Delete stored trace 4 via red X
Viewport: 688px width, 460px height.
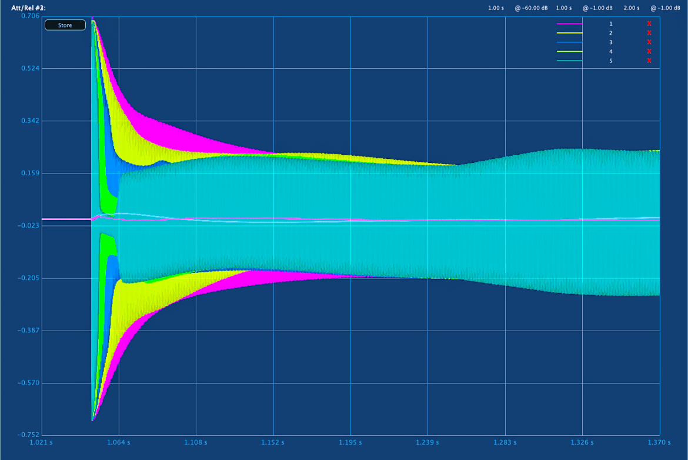tap(649, 51)
